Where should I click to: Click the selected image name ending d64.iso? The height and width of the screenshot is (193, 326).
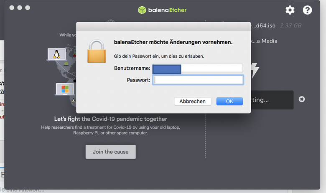[x=263, y=25]
